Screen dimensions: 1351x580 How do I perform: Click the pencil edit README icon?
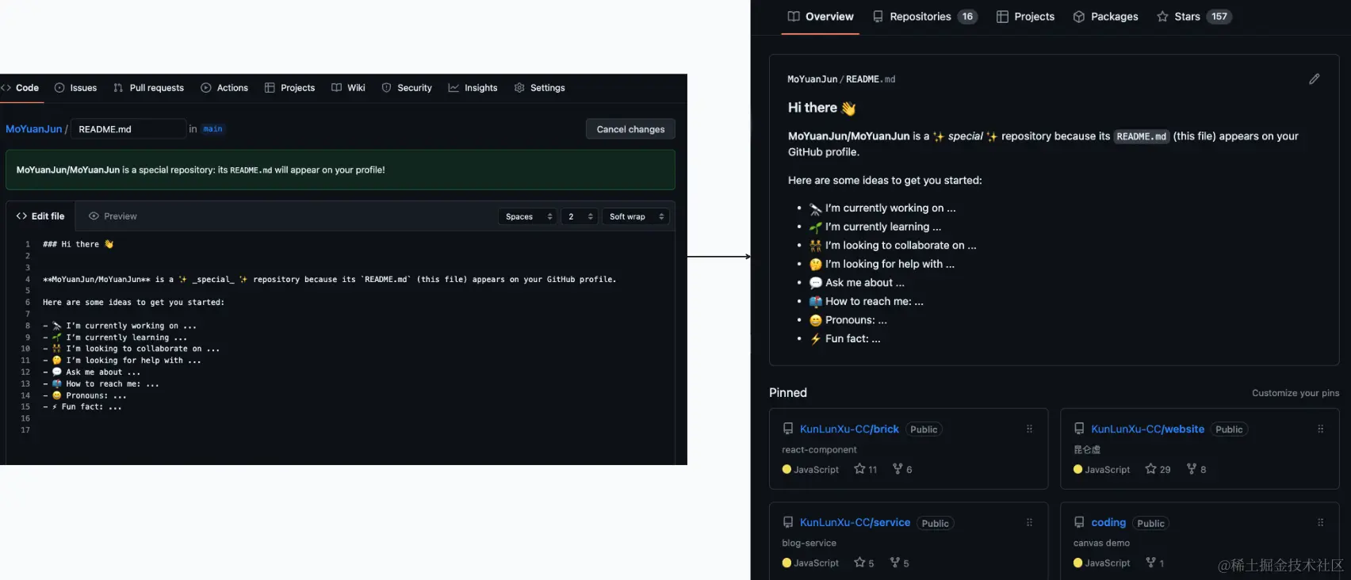point(1315,79)
